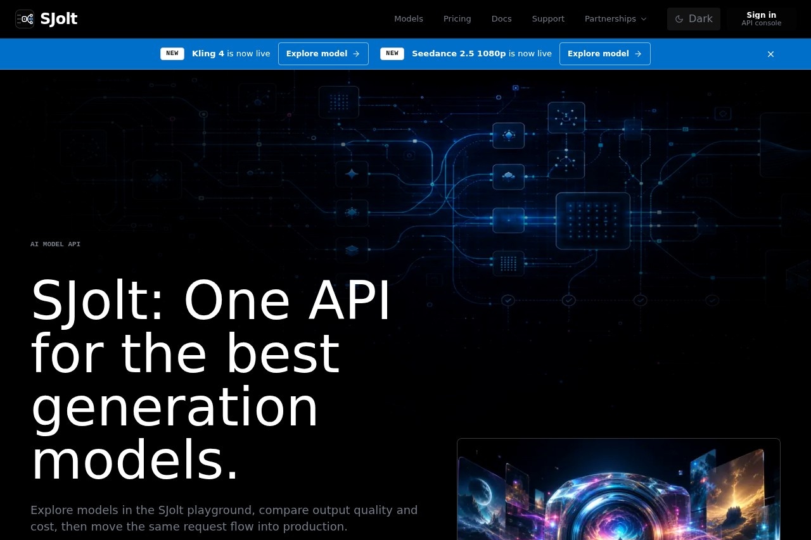Click the moon icon in theme switch
The height and width of the screenshot is (540, 811).
click(679, 19)
